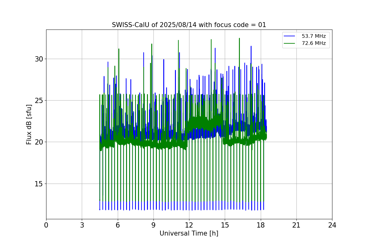Select the 72.6 MHz legend label
Viewport: 369px width, 246px height.
coord(314,43)
